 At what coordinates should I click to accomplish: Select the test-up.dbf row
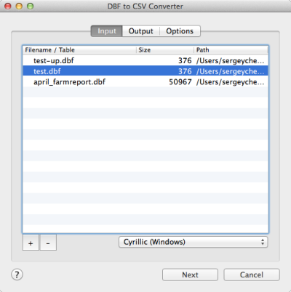point(145,60)
